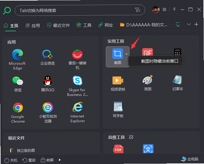Open 写字板 WordPad
Image resolution: width=204 pixels, height=164 pixels.
point(118,110)
